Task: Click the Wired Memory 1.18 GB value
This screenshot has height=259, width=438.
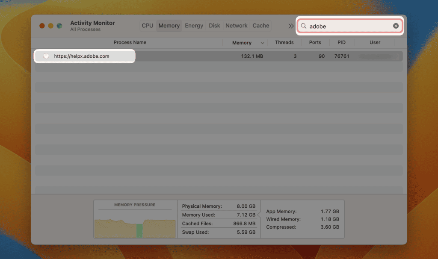Action: pos(330,219)
